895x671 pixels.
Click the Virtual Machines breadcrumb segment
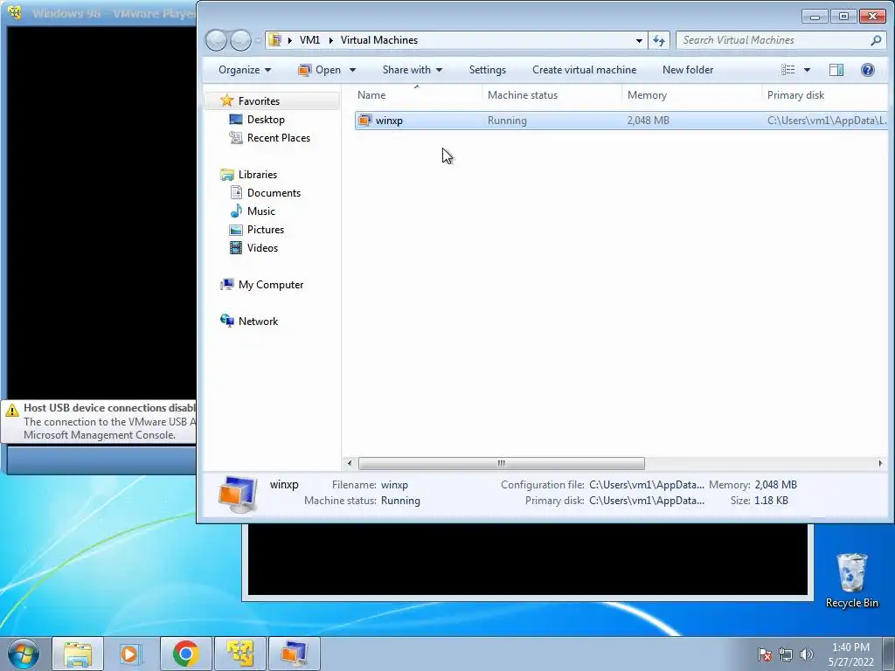coord(379,40)
